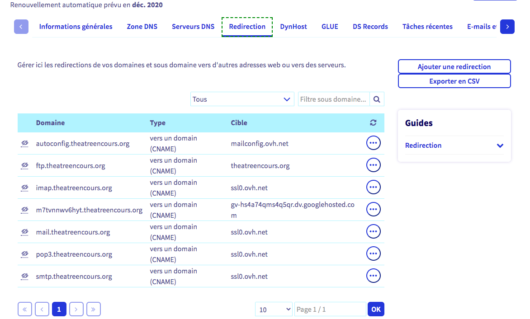
Task: Expand the Redirection guide section
Action: point(454,145)
